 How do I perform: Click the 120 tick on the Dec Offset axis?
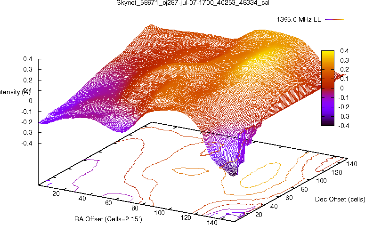[x=337, y=172]
